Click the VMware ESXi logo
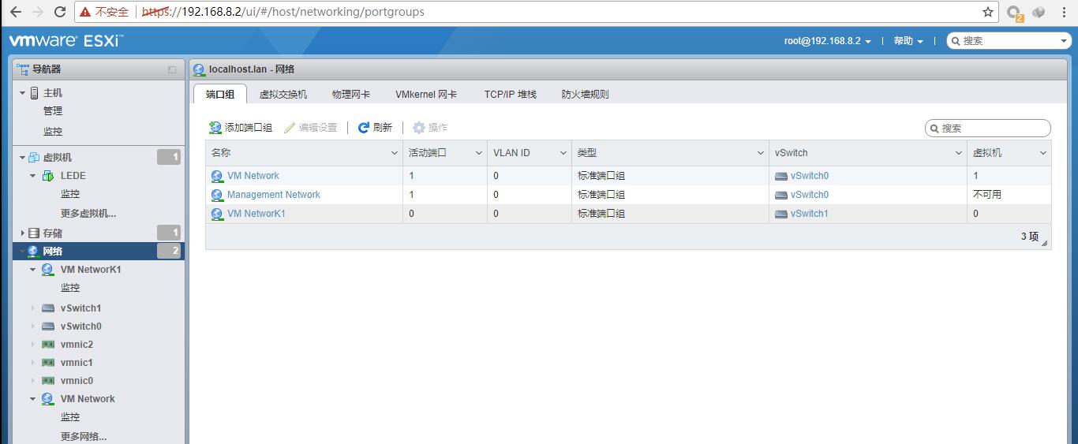The width and height of the screenshot is (1078, 444). (66, 41)
